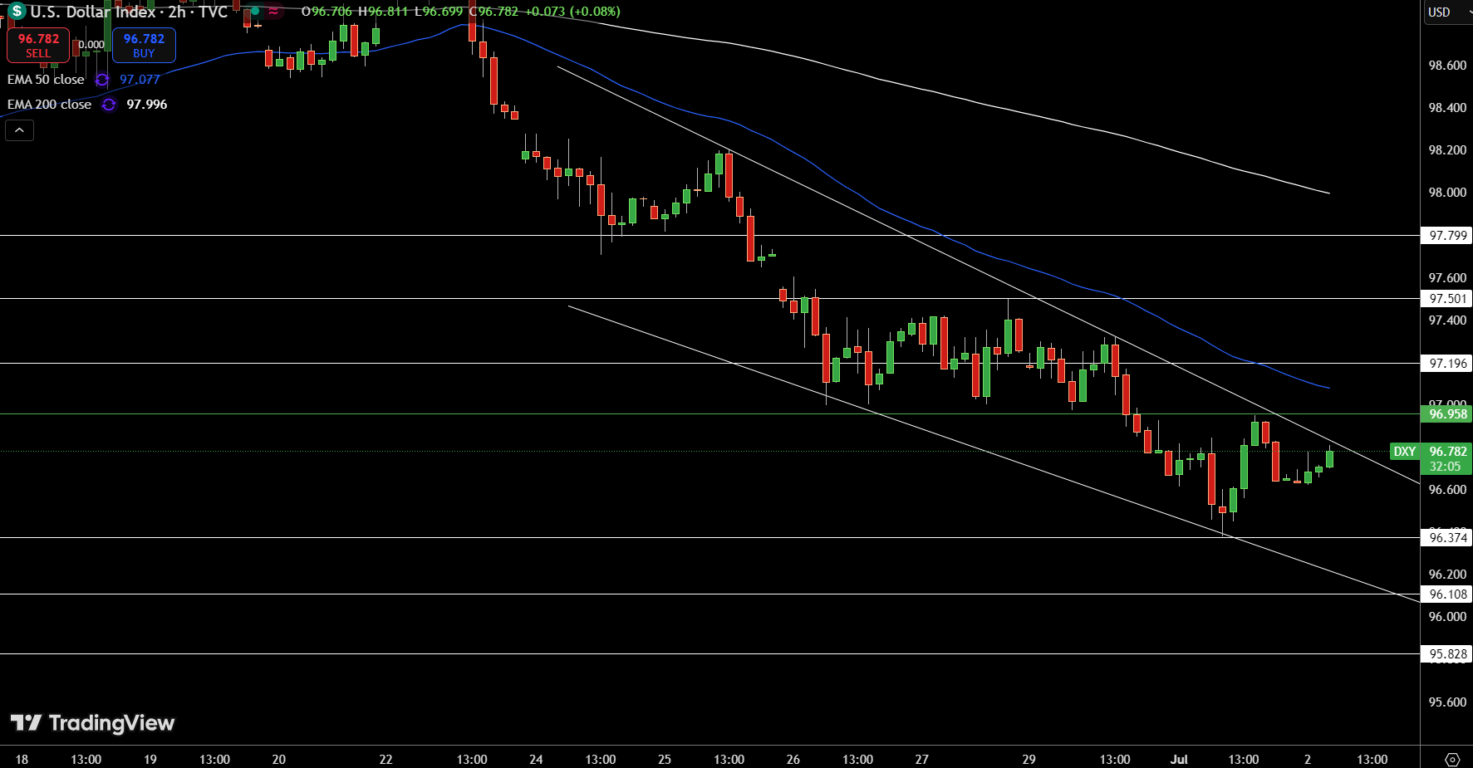Select the EMA 200 close indicator legend
Image resolution: width=1473 pixels, height=768 pixels.
(49, 105)
